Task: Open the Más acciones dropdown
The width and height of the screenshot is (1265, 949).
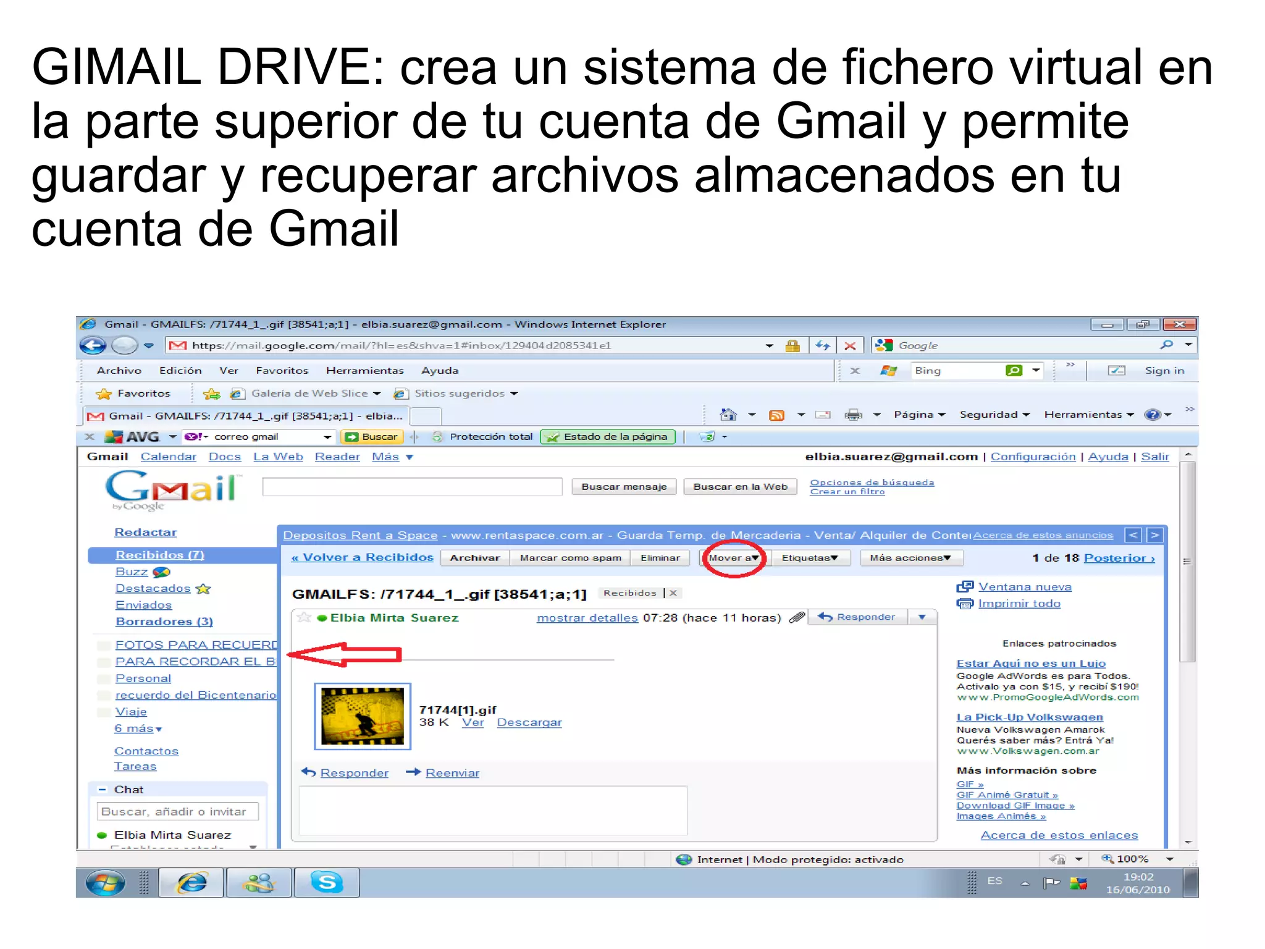Action: (x=910, y=558)
